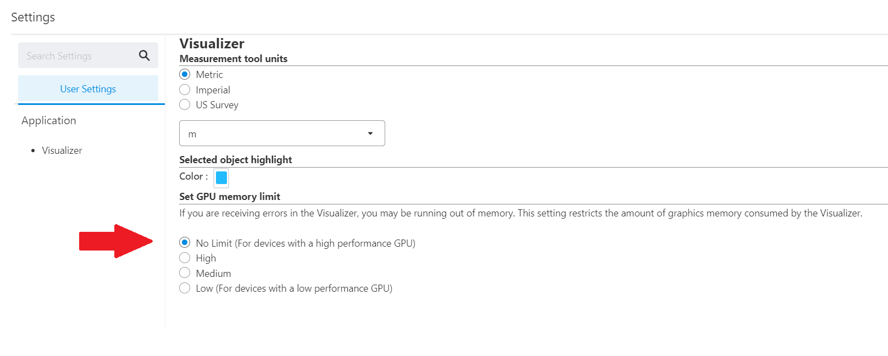
Task: Focus the Search Settings input field
Action: (77, 56)
